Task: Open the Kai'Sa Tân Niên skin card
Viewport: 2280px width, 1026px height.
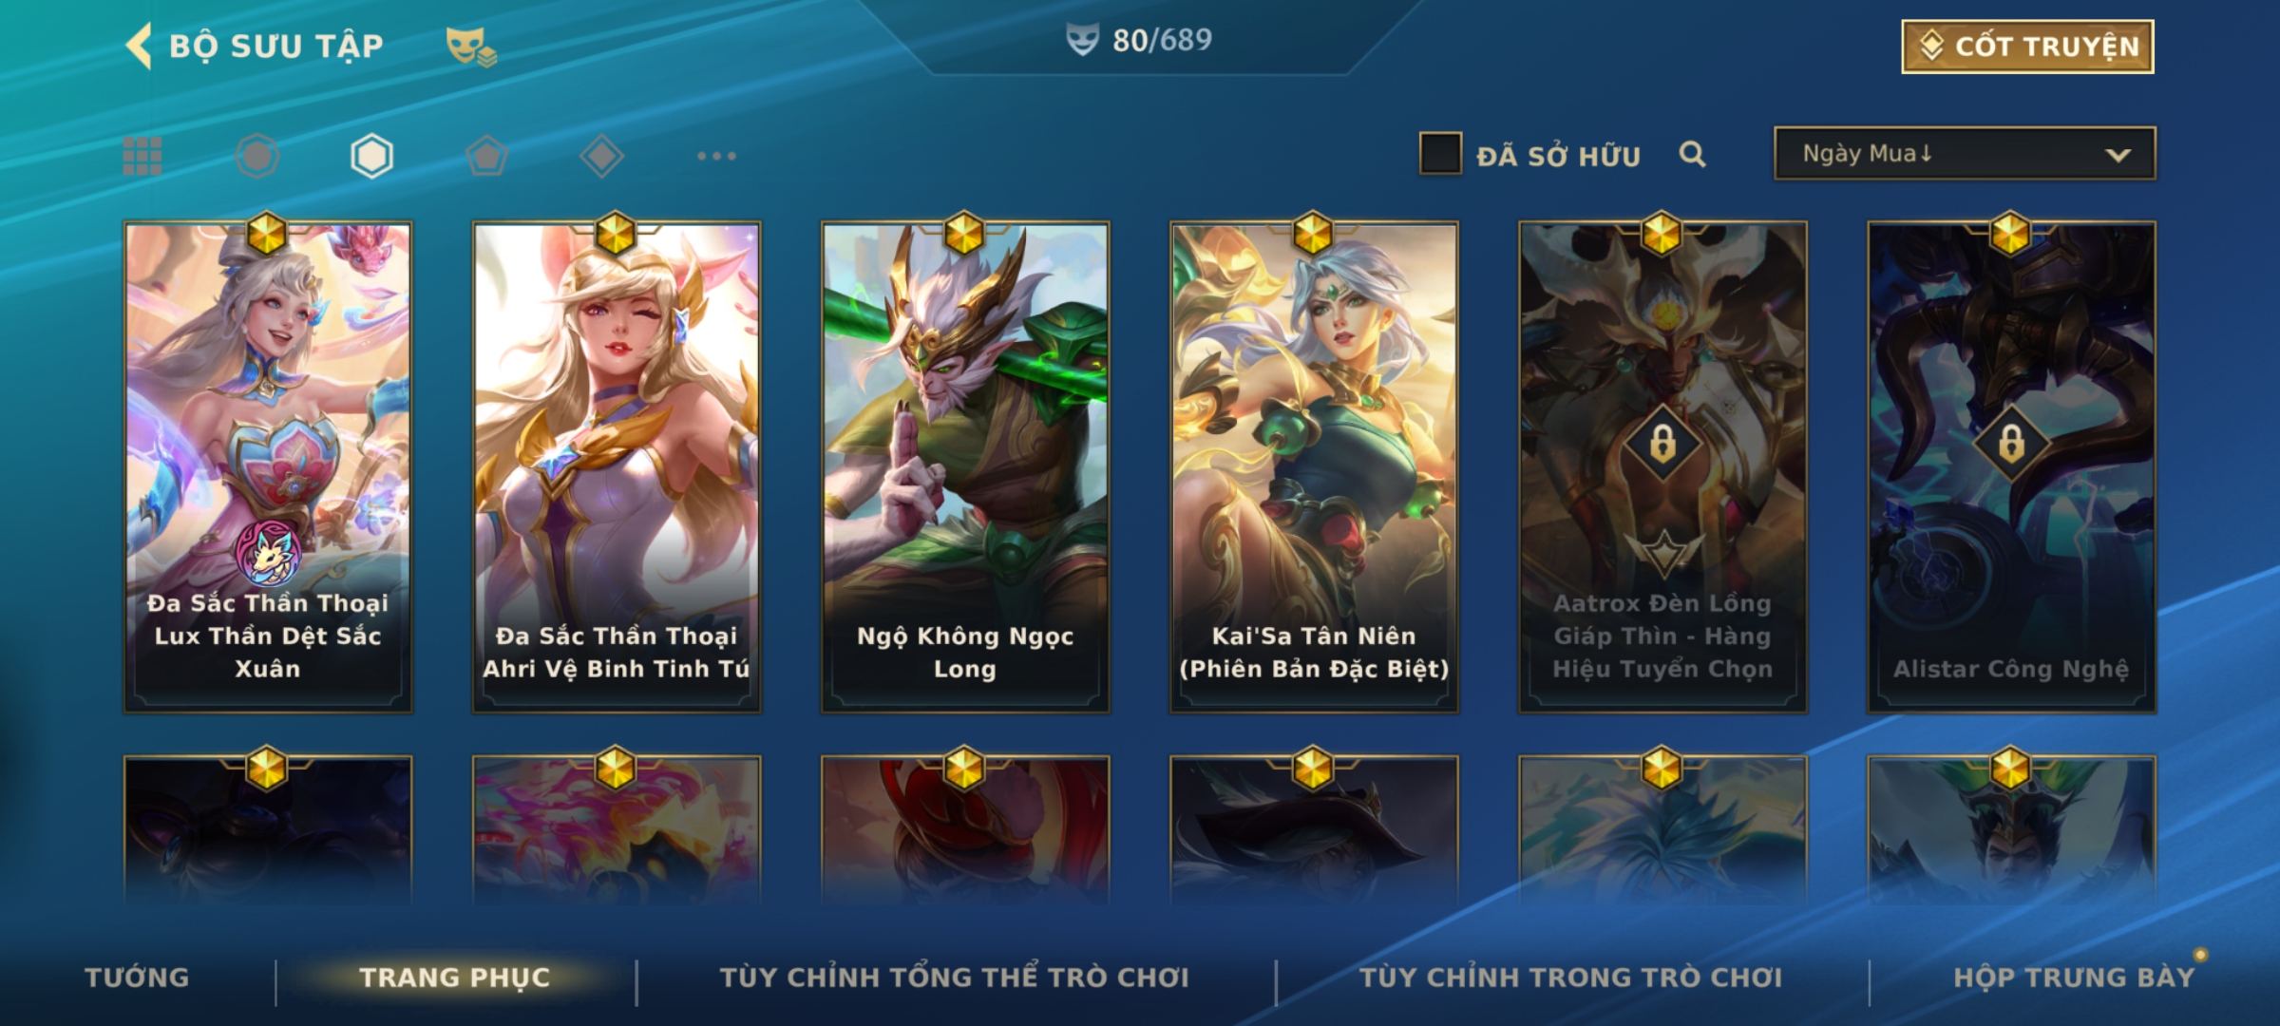Action: [x=1314, y=466]
